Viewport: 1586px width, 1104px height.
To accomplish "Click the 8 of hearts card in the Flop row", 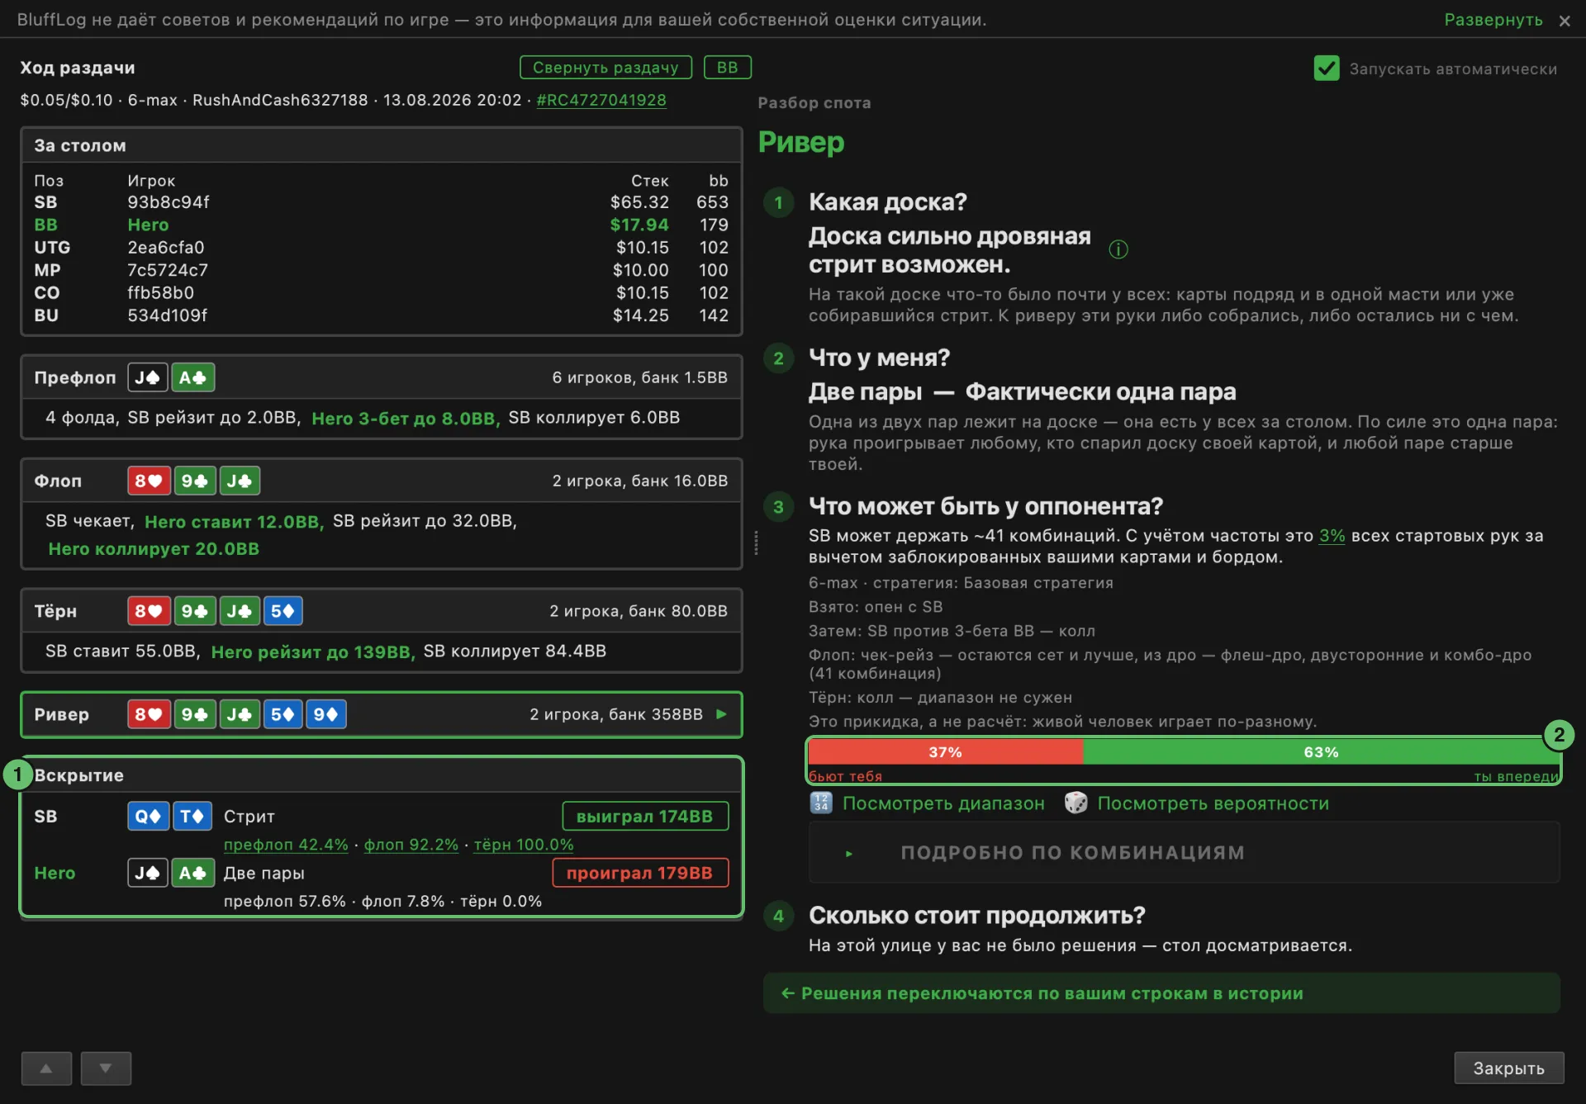I will [x=149, y=481].
